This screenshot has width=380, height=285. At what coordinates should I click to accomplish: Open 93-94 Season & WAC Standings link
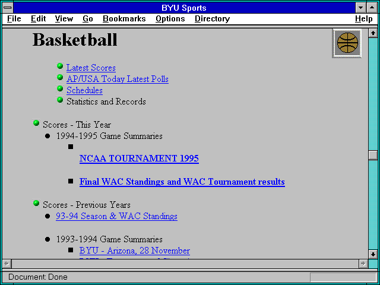116,216
